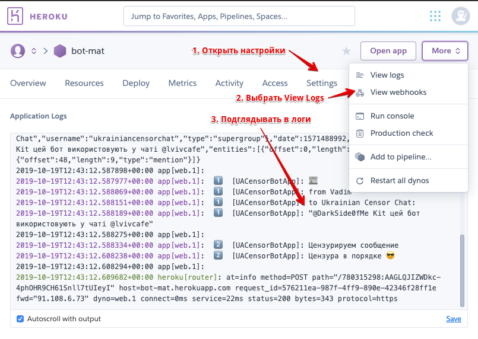Open the apps grid launcher icon
The width and height of the screenshot is (478, 339).
435,16
